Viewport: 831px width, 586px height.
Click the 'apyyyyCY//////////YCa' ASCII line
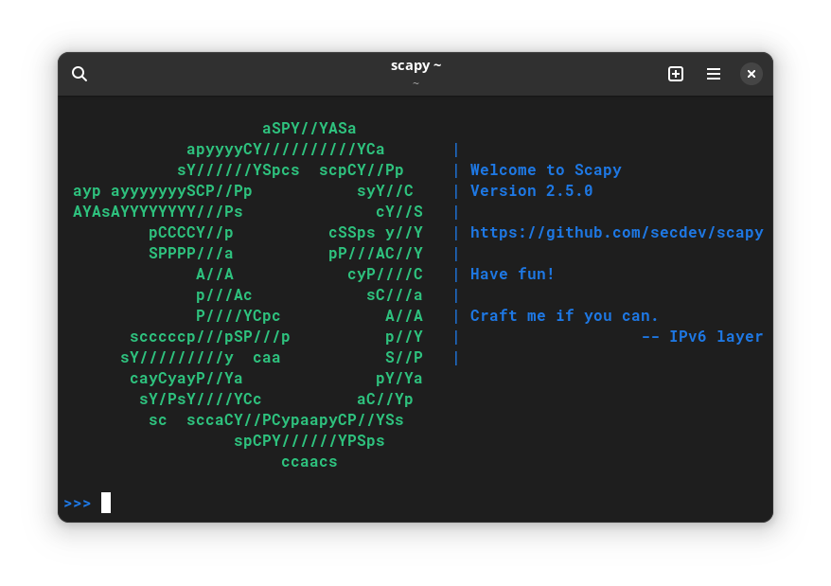(286, 150)
